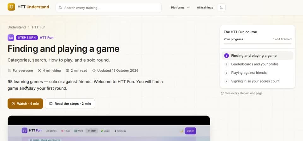Select Strategy tab in video preview
Image resolution: width=303 pixels, height=141 pixels.
click(120, 131)
